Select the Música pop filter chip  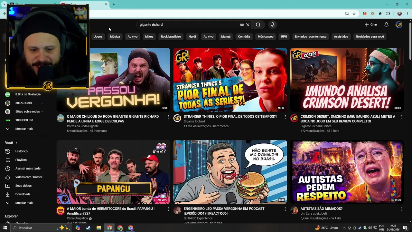point(266,37)
